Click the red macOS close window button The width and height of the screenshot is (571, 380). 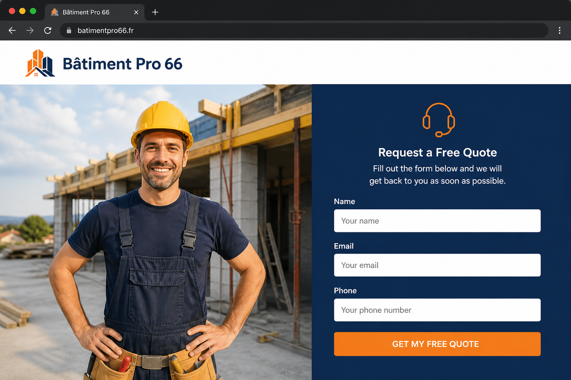click(12, 11)
